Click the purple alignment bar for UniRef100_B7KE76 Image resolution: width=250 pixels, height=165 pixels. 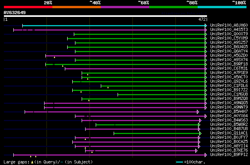tap(141, 150)
